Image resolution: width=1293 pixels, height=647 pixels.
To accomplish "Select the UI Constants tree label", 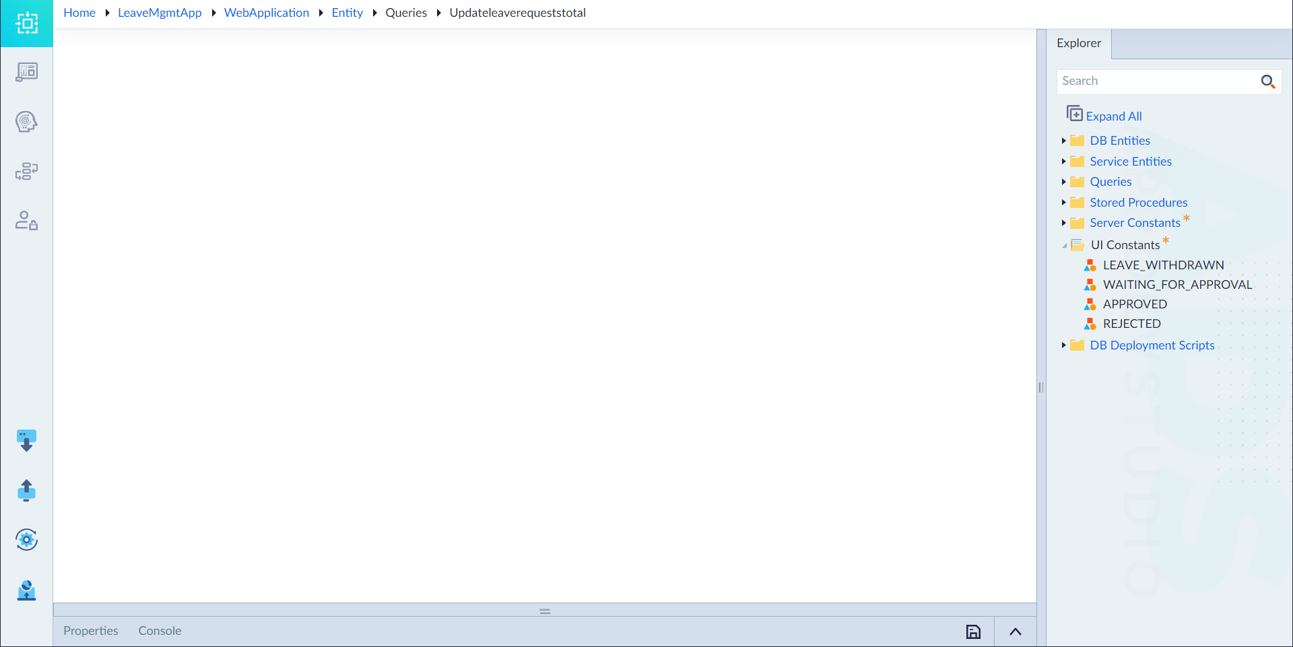I will (1125, 245).
